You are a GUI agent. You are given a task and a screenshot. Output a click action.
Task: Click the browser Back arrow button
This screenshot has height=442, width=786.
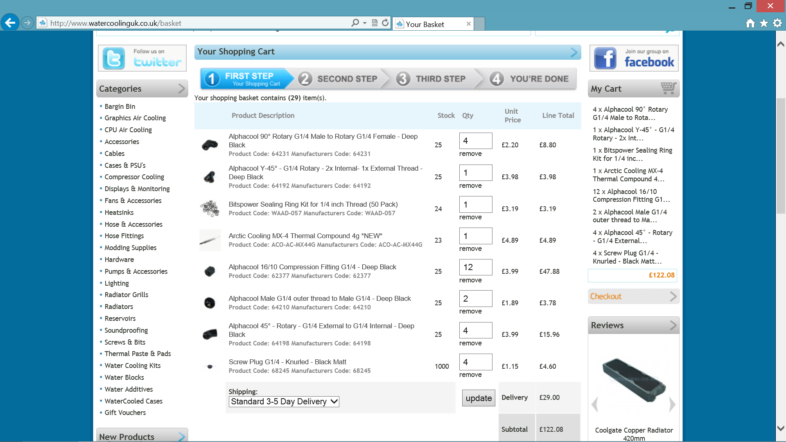(10, 23)
